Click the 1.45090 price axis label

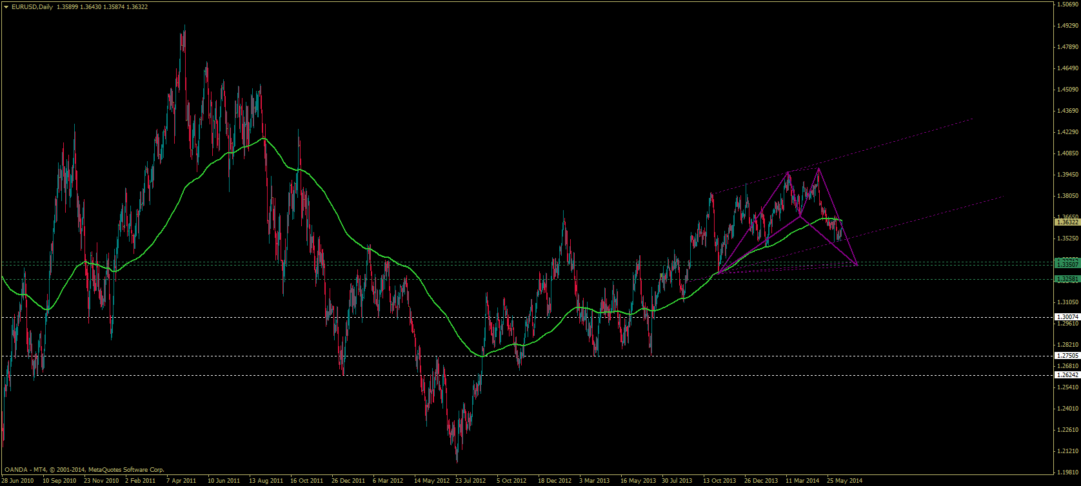tap(1069, 90)
